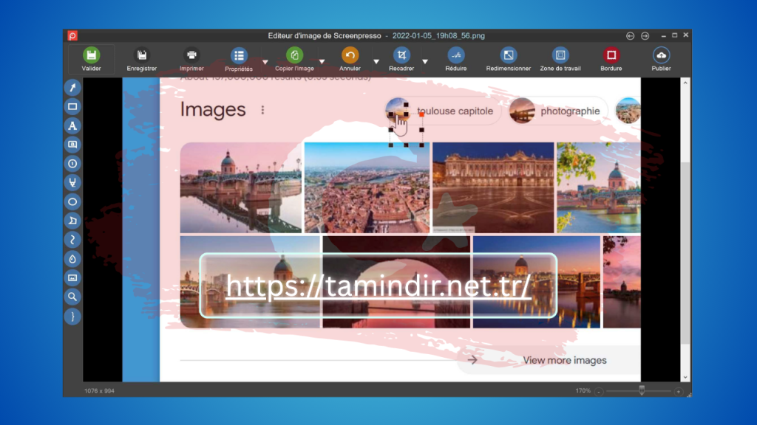Click the aerial Toulouse city thumbnail

click(x=367, y=187)
